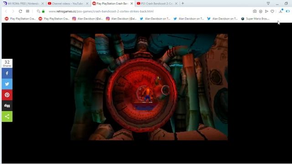Image resolution: width=292 pixels, height=164 pixels.
Task: Open the Speed Dial start page grid
Action: click(27, 11)
